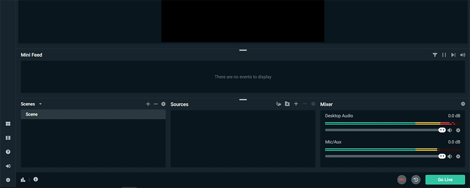Image resolution: width=470 pixels, height=188 pixels.
Task: Add a new source with the plus icon
Action: coord(296,104)
